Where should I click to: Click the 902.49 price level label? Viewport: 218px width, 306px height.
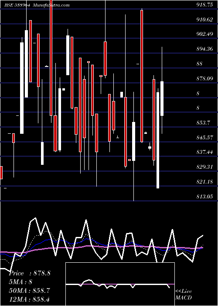204,34
